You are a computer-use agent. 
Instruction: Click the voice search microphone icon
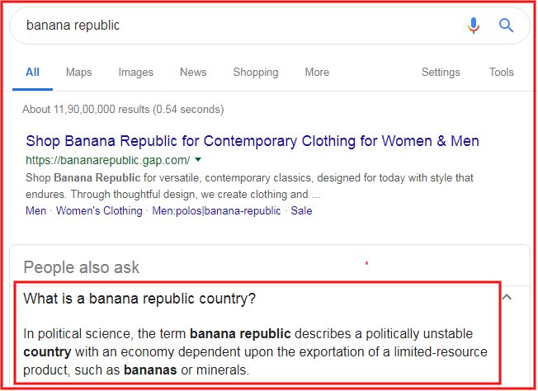(x=473, y=26)
